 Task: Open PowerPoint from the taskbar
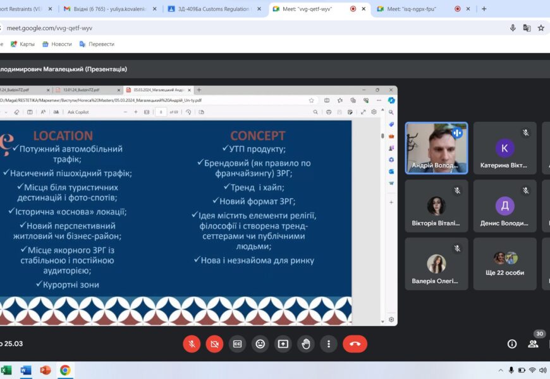click(46, 370)
